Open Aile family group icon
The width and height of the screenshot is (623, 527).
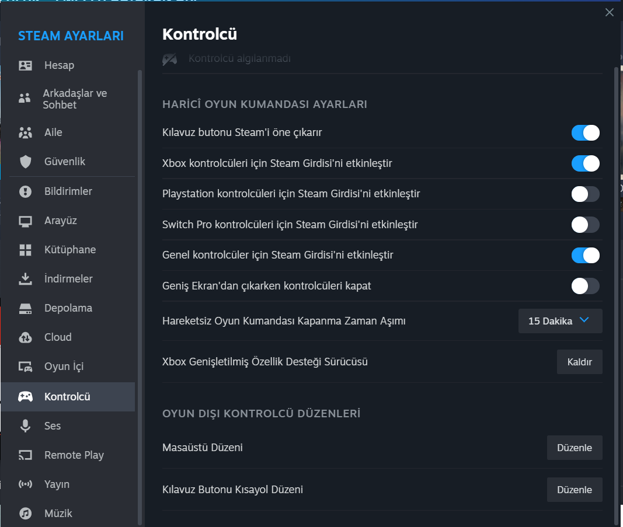coord(25,132)
